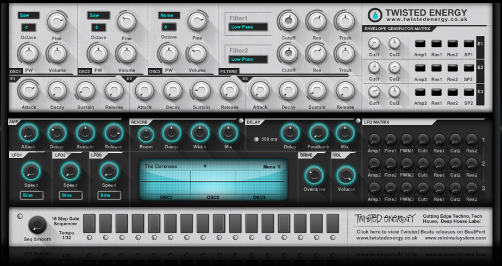Image resolution: width=502 pixels, height=266 pixels.
Task: Click OSC2 octave value -2
Action: click(98, 28)
